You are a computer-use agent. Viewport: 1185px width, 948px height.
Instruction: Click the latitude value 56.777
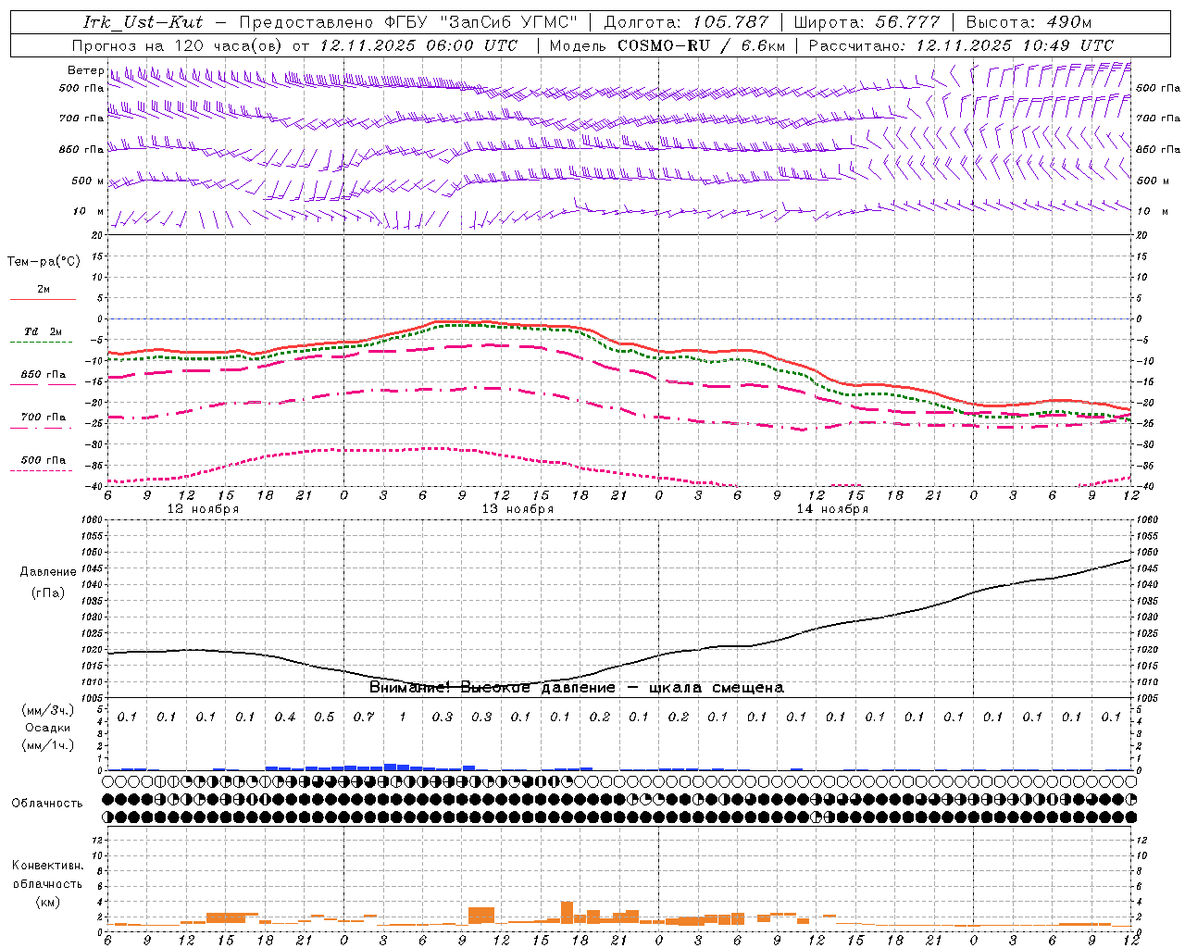(908, 22)
